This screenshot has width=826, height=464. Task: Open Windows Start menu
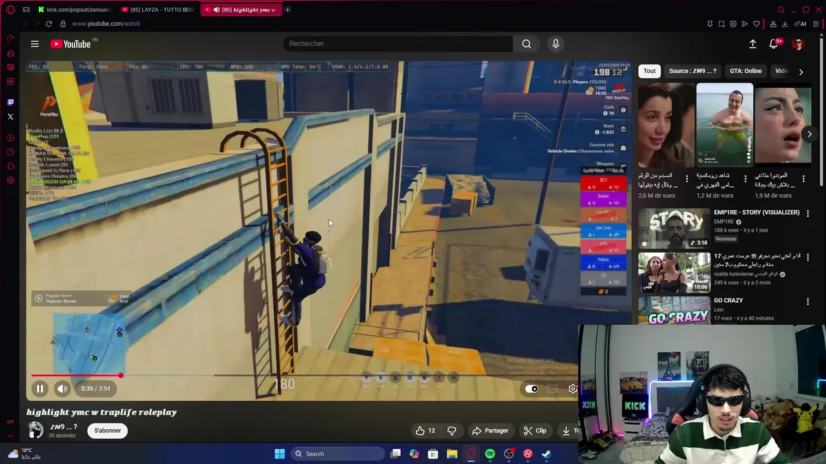pos(279,454)
